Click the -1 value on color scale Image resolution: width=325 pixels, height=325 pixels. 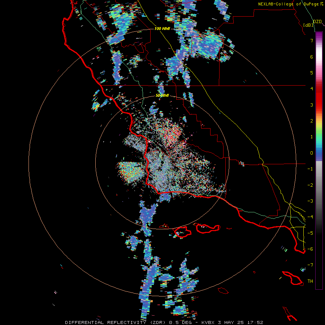tap(310, 169)
